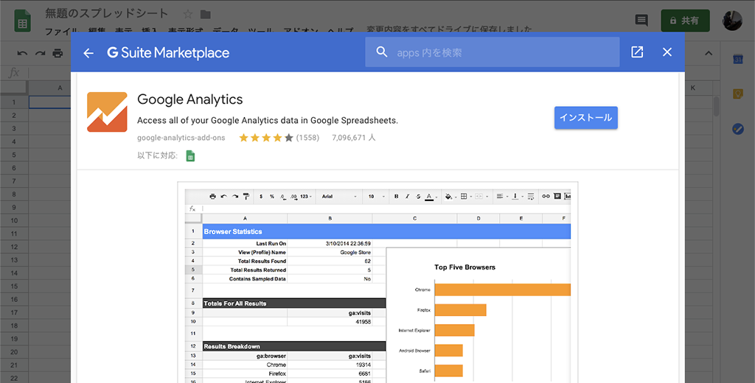Open the Sheets home logo icon
755x383 pixels.
22,21
